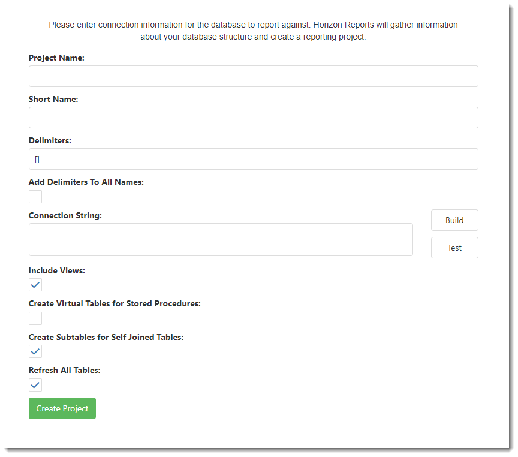Click the 'Delimiters:' label text

click(50, 140)
